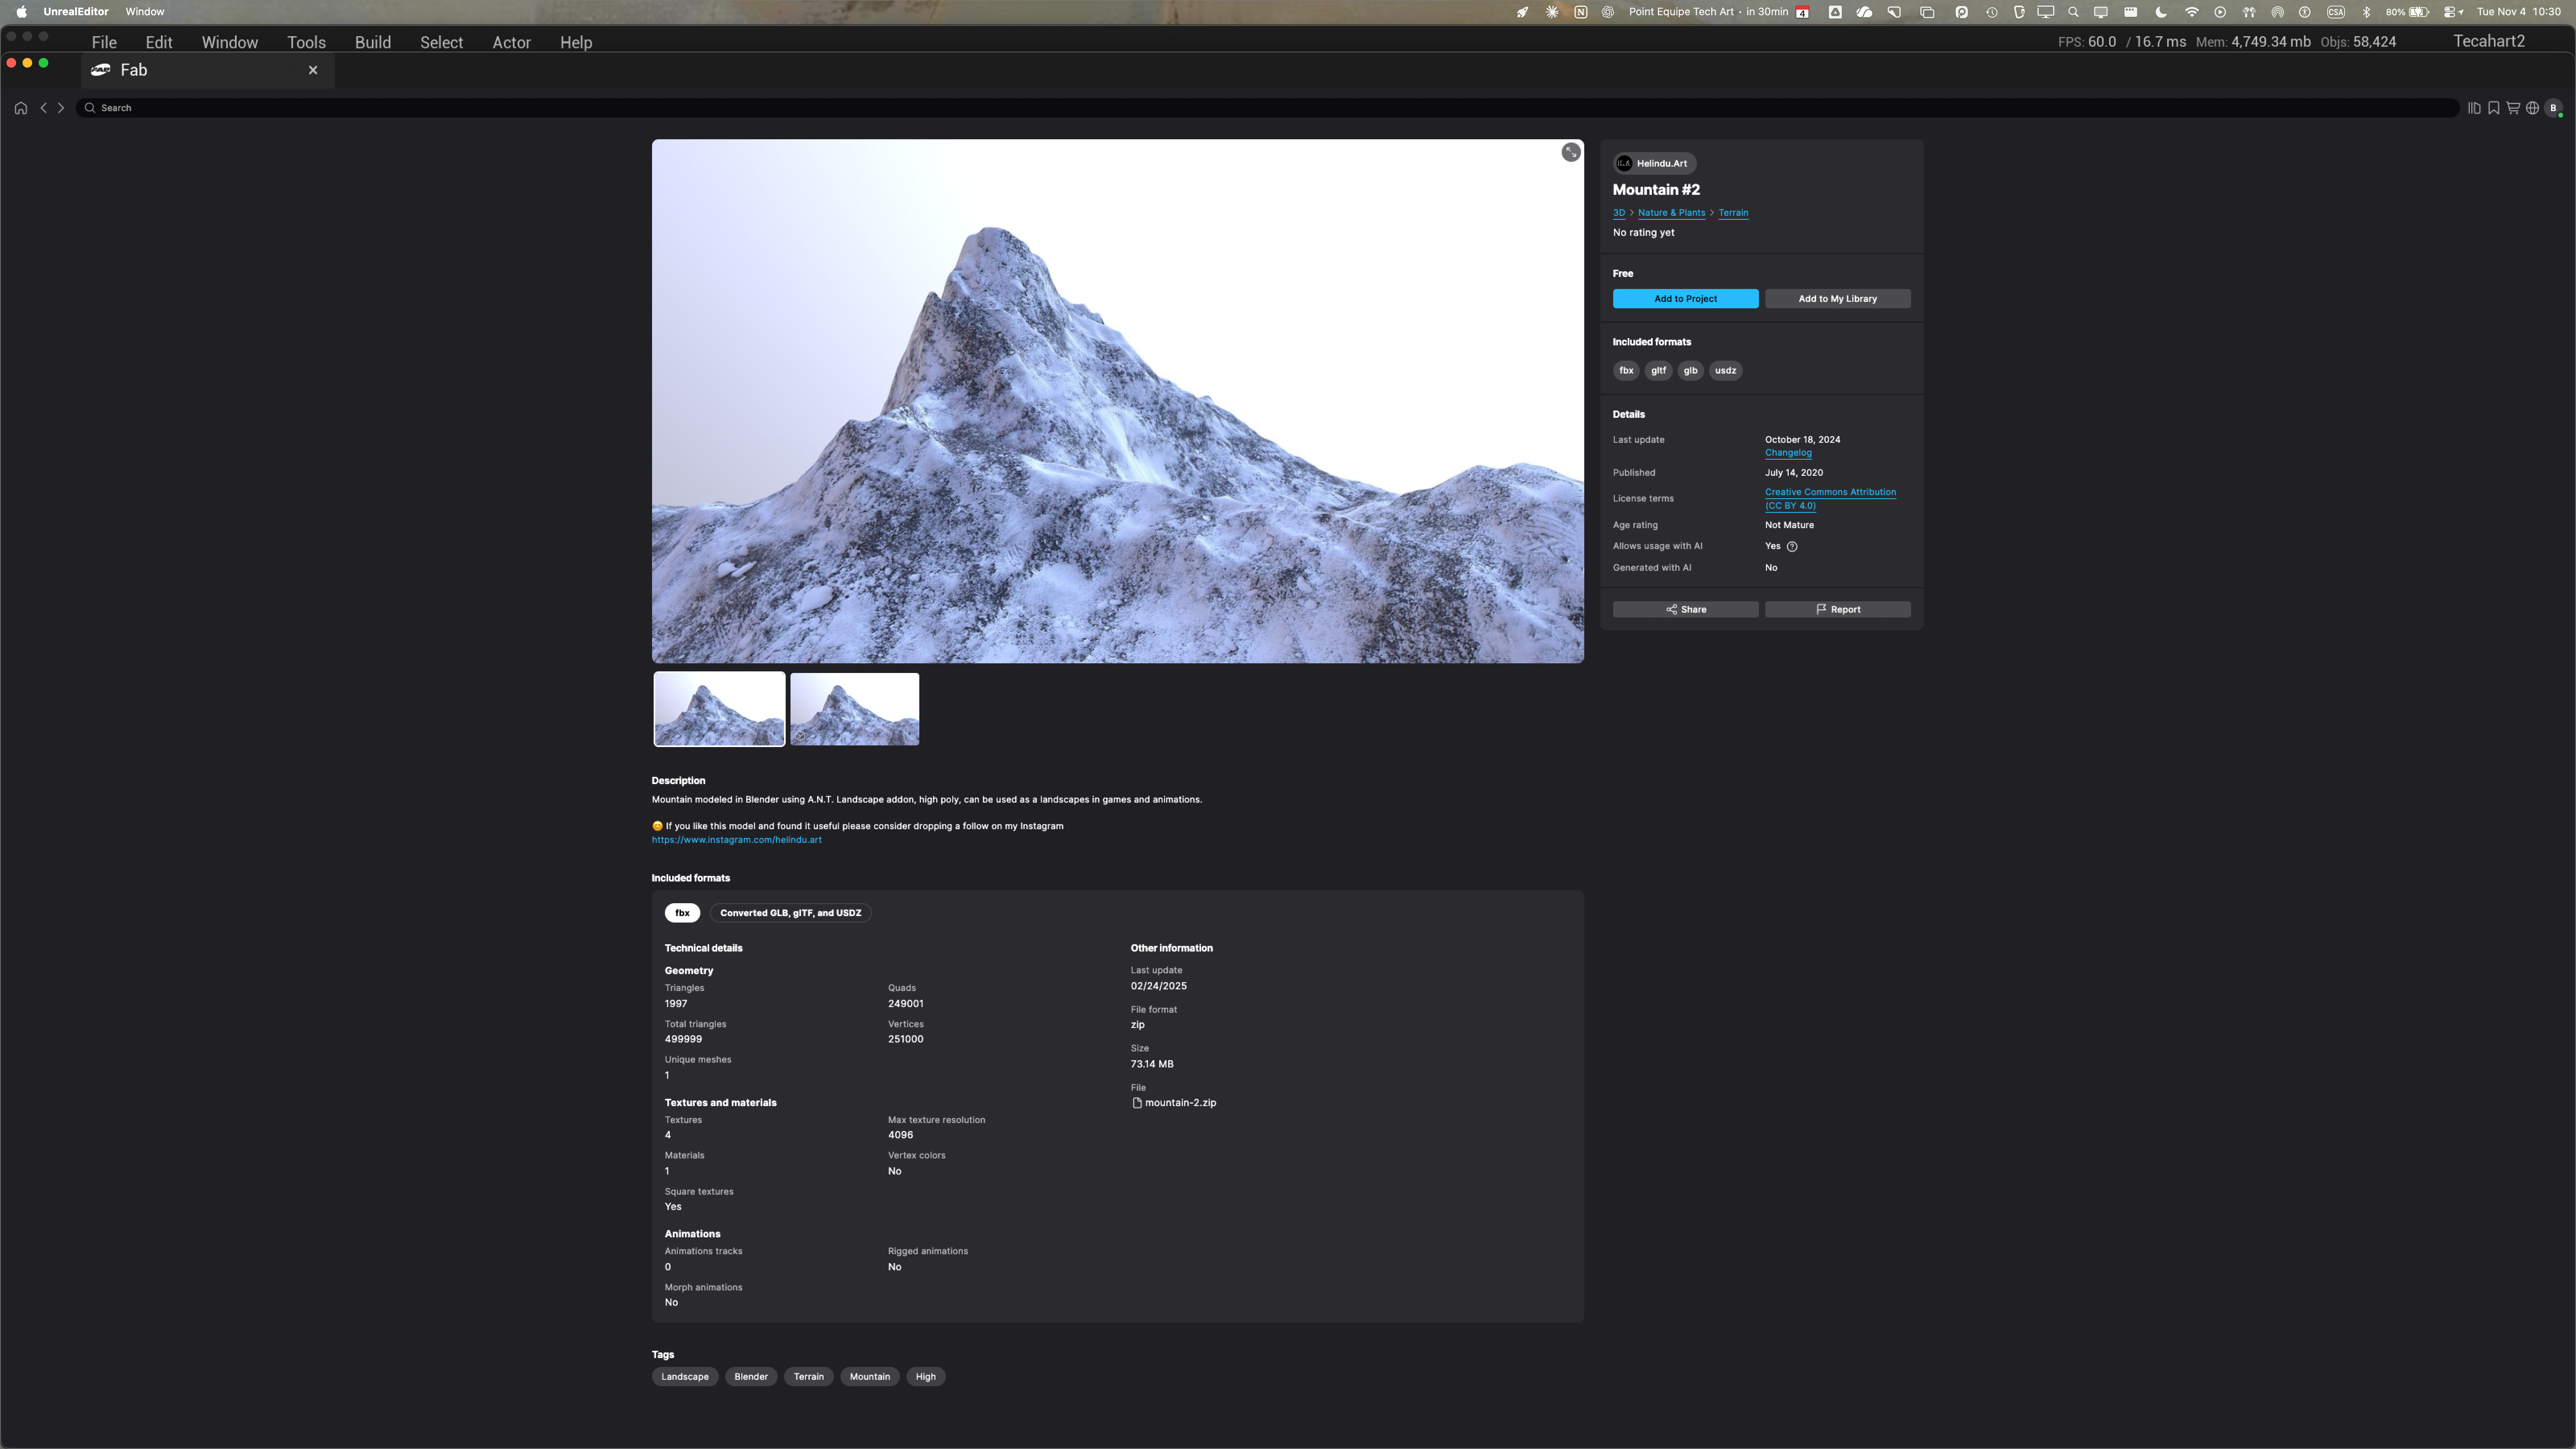2576x1449 pixels.
Task: Open the shopping cart
Action: click(2513, 108)
